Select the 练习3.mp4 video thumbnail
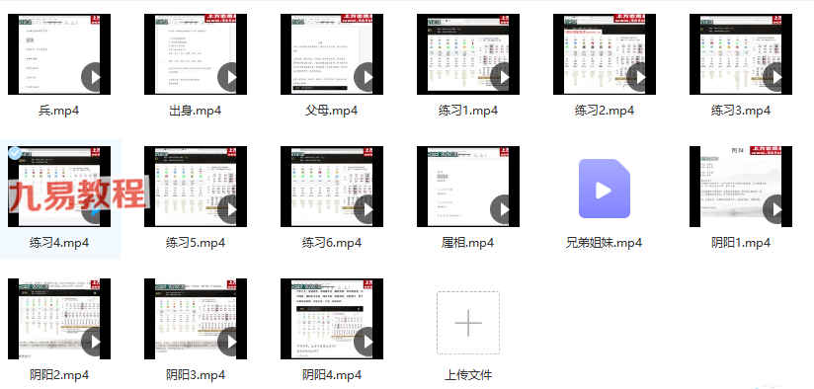Image resolution: width=814 pixels, height=389 pixels. [741, 54]
